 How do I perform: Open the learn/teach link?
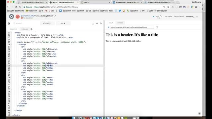coord(179,17)
